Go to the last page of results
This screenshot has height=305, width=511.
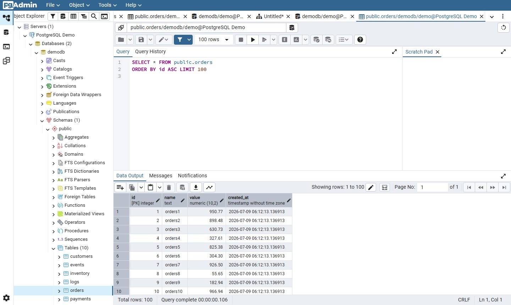[x=504, y=187]
